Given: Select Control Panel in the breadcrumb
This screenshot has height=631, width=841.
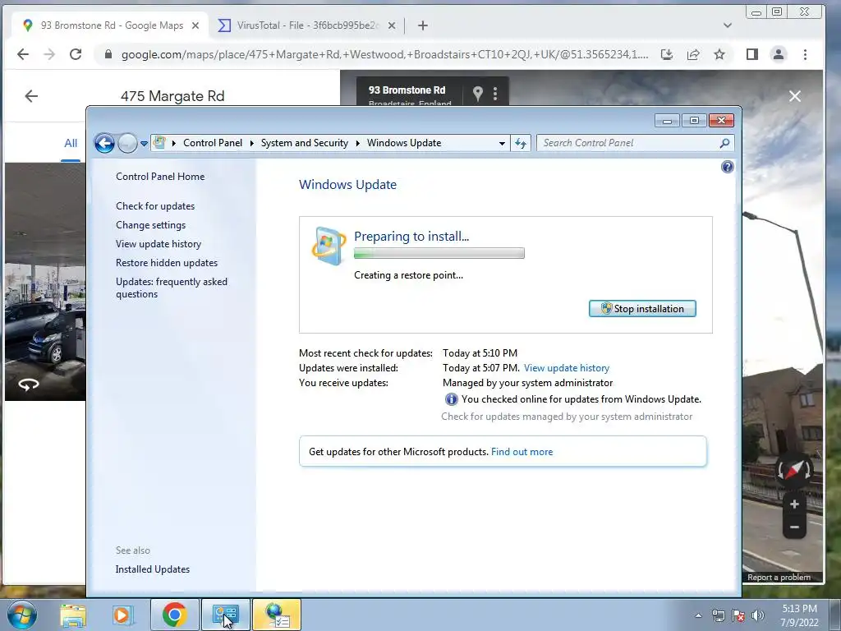Looking at the screenshot, I should (213, 143).
